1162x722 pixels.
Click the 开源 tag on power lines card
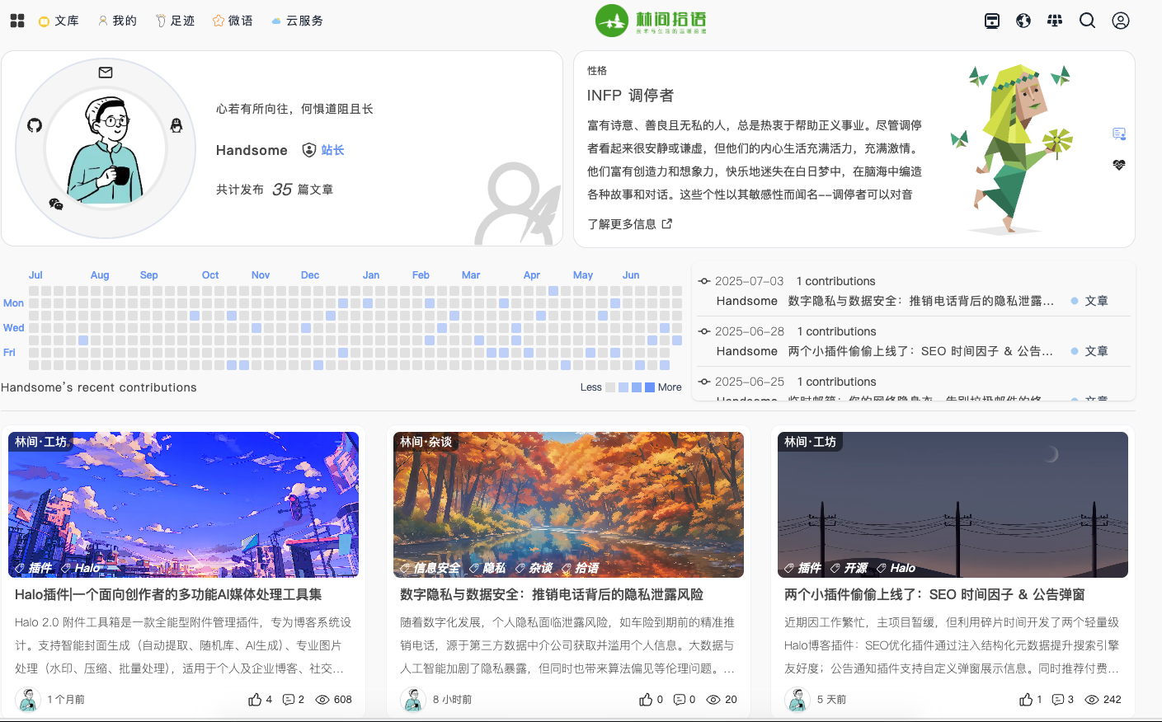click(x=849, y=568)
